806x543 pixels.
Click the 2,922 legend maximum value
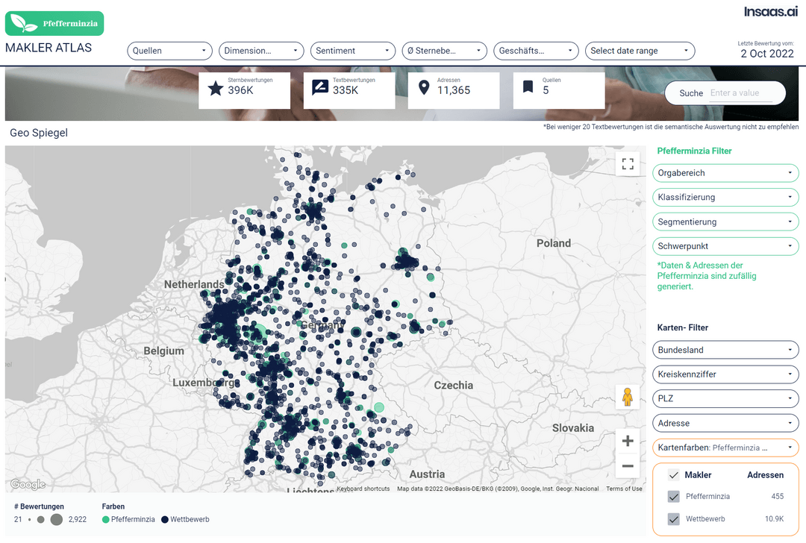click(x=77, y=519)
